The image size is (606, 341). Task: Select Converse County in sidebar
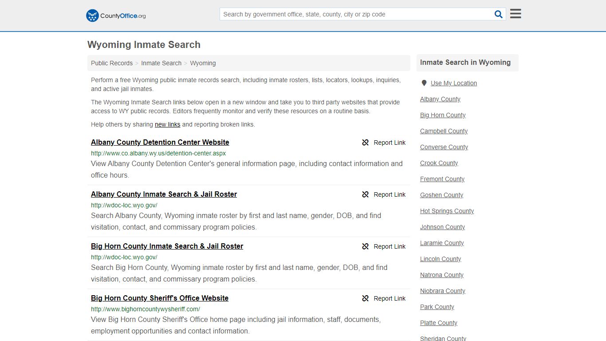tap(444, 147)
